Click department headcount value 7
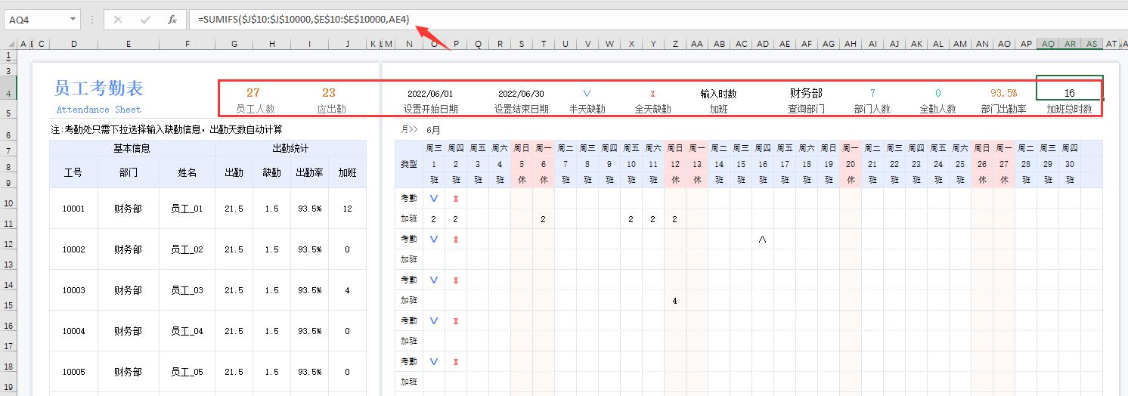 click(872, 94)
